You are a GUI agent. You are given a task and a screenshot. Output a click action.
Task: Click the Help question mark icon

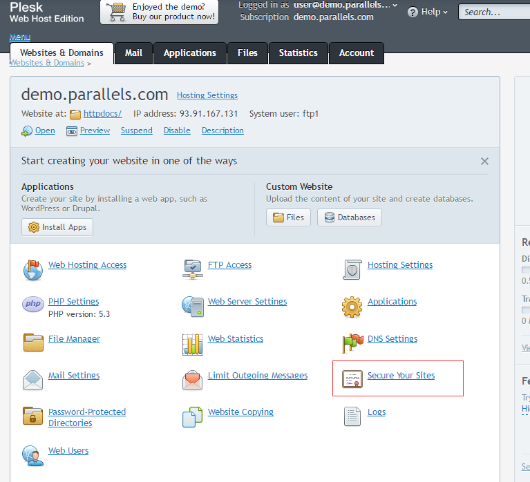tap(413, 12)
